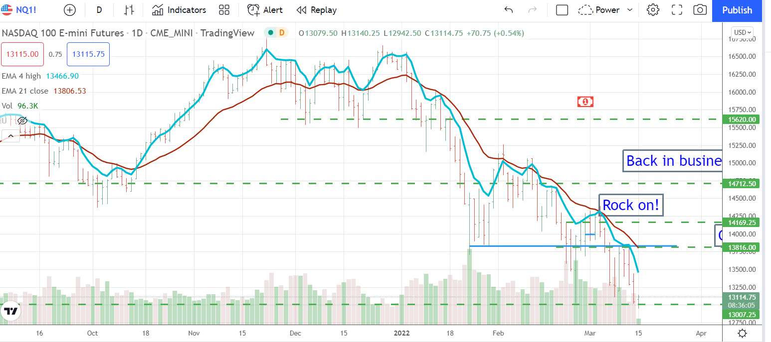Screen dimensions: 771x342
Task: Take a chart snapshot with camera icon
Action: tap(700, 10)
